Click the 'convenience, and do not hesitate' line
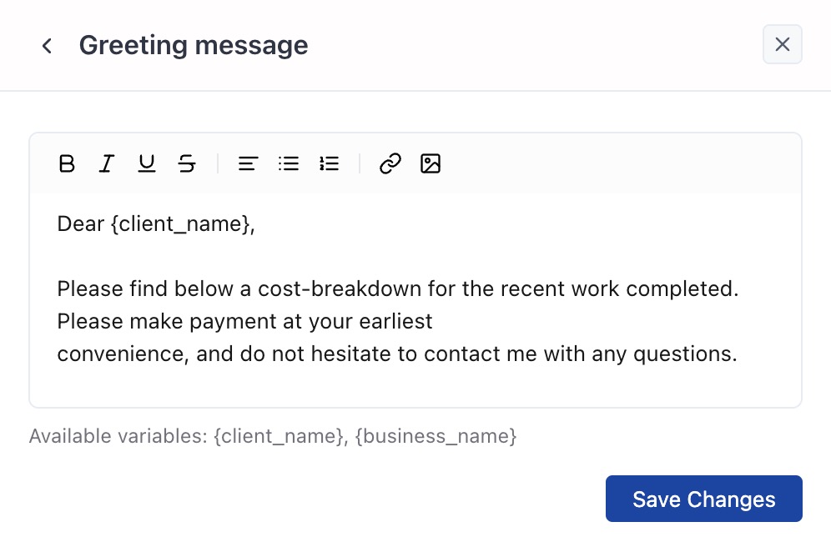831x557 pixels. tap(397, 354)
